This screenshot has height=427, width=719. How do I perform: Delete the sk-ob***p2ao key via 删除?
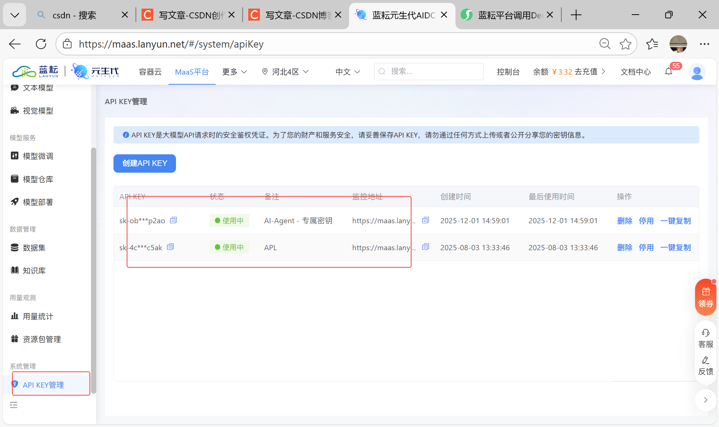click(x=625, y=221)
